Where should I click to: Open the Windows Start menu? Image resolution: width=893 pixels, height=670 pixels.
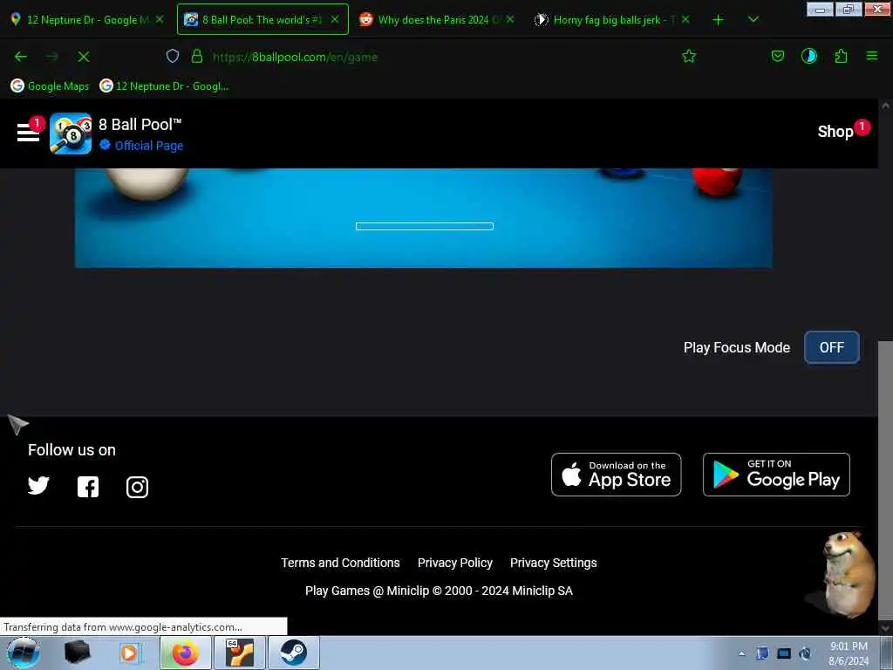click(x=24, y=653)
